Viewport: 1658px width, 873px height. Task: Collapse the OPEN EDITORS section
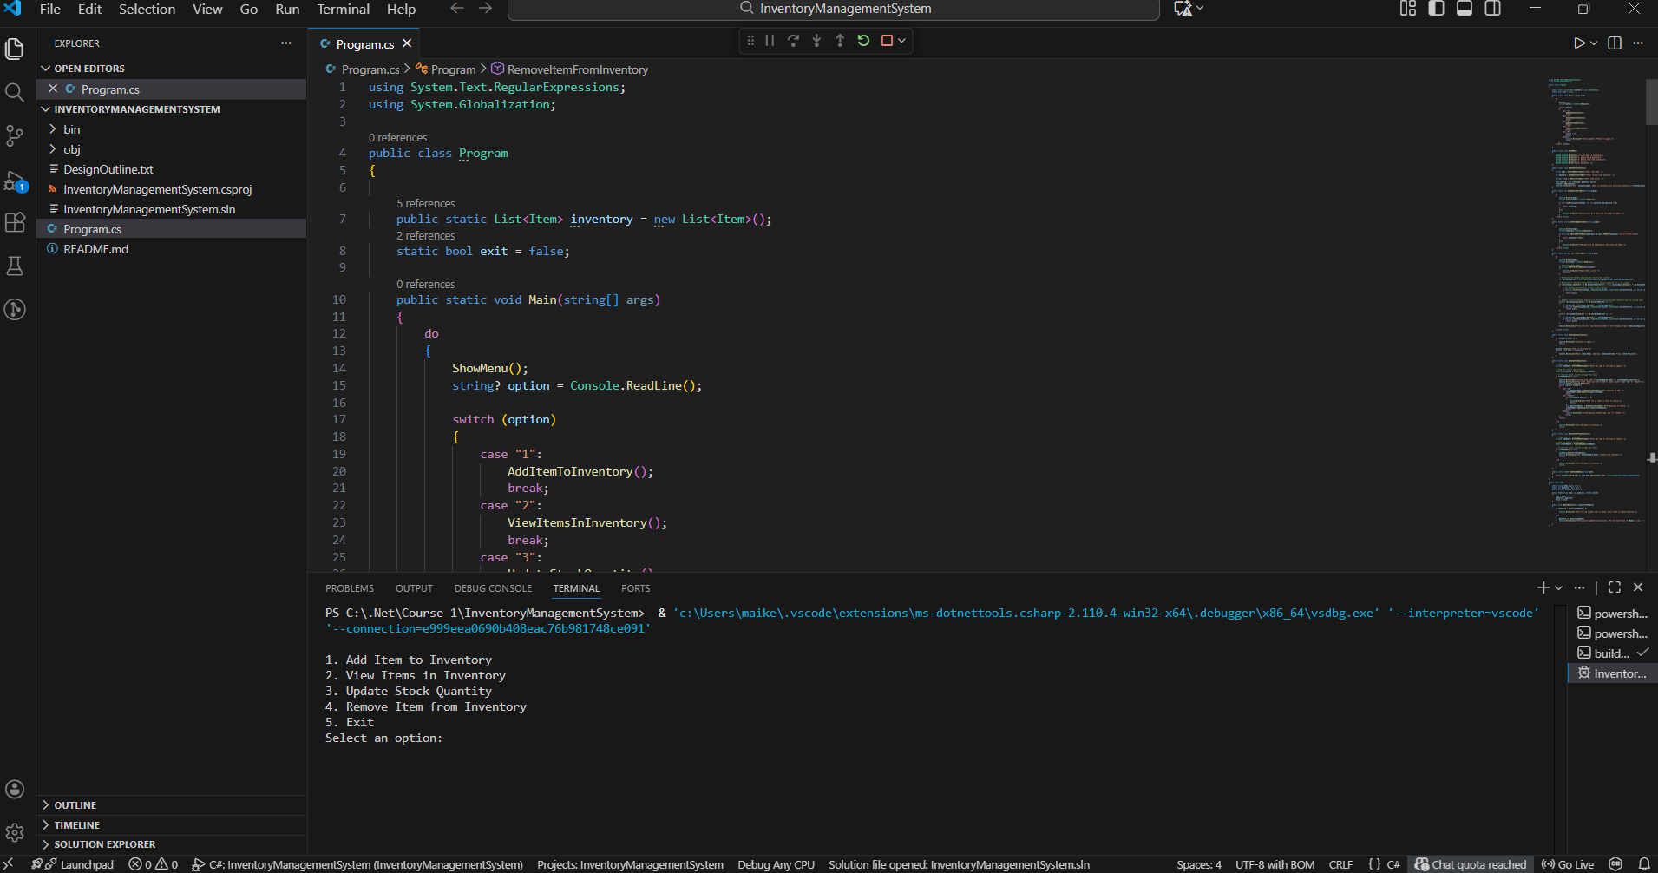(x=89, y=68)
